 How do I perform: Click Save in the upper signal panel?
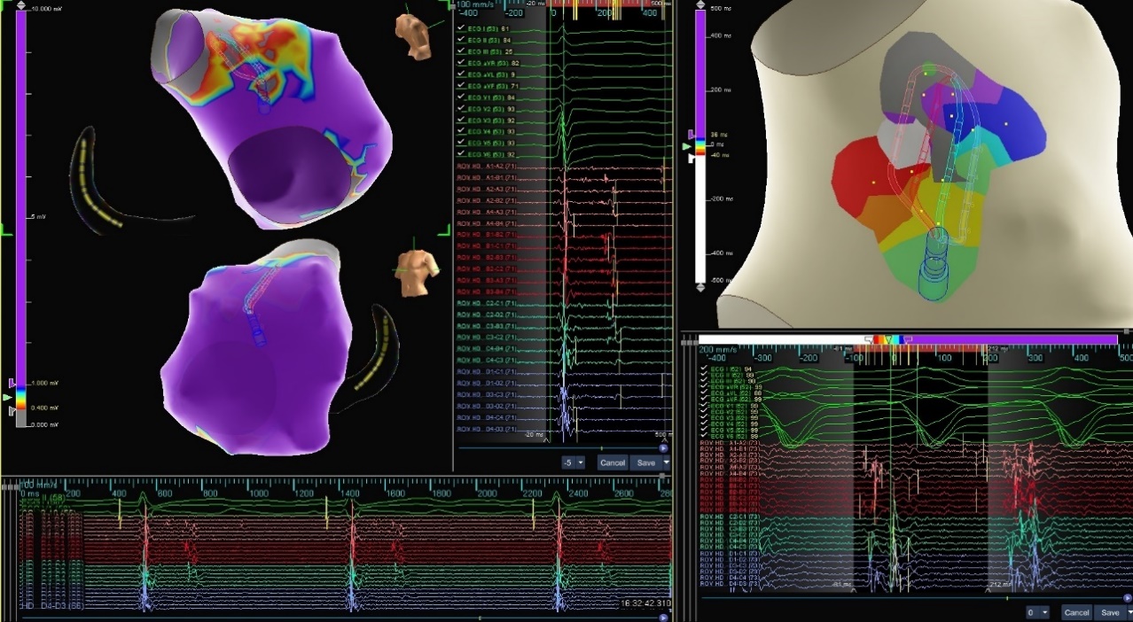pos(646,463)
